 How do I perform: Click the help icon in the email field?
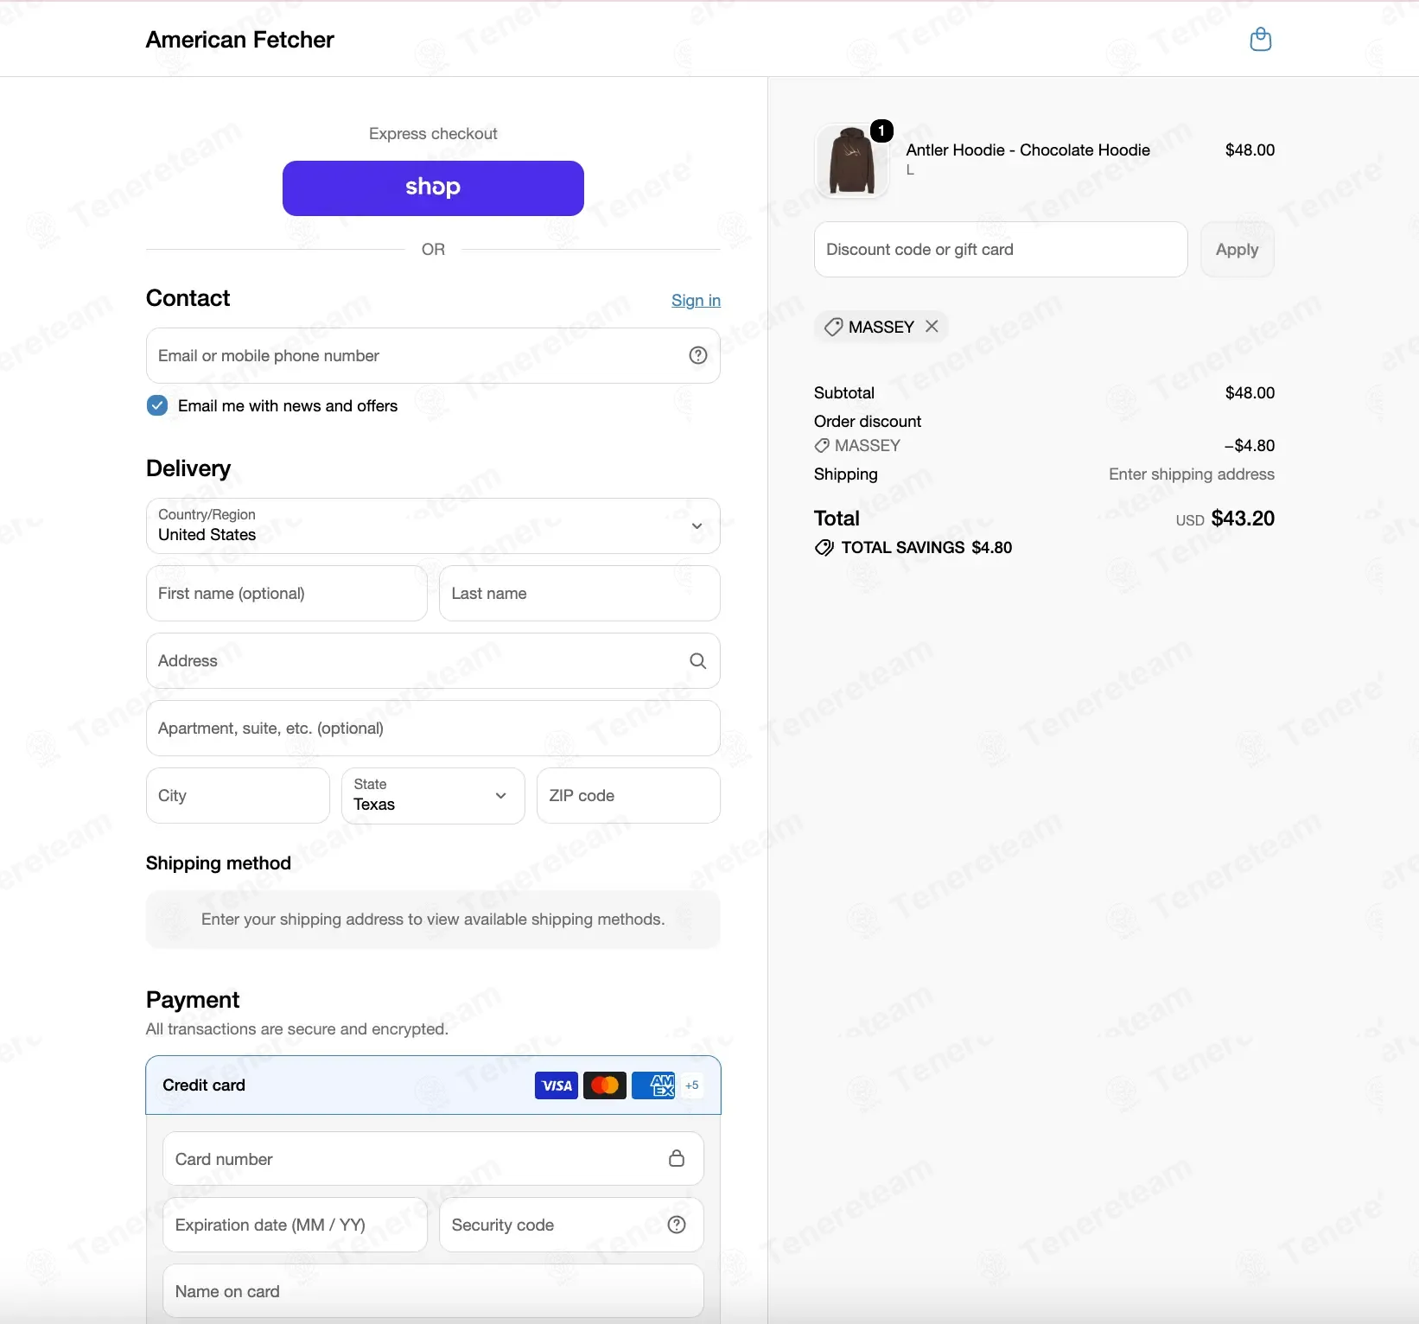pos(698,355)
